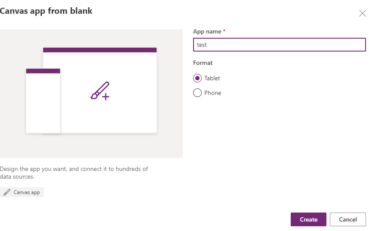Click the purple bar atop phone illustration
This screenshot has height=231, width=369.
43,71
